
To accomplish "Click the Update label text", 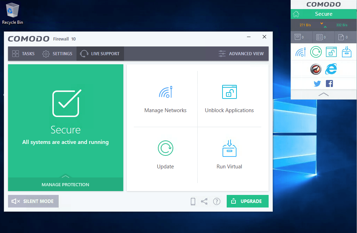I will pos(165,167).
